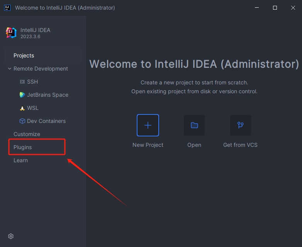This screenshot has height=247, width=302.
Task: Click the SSH terminal icon
Action: pos(22,82)
